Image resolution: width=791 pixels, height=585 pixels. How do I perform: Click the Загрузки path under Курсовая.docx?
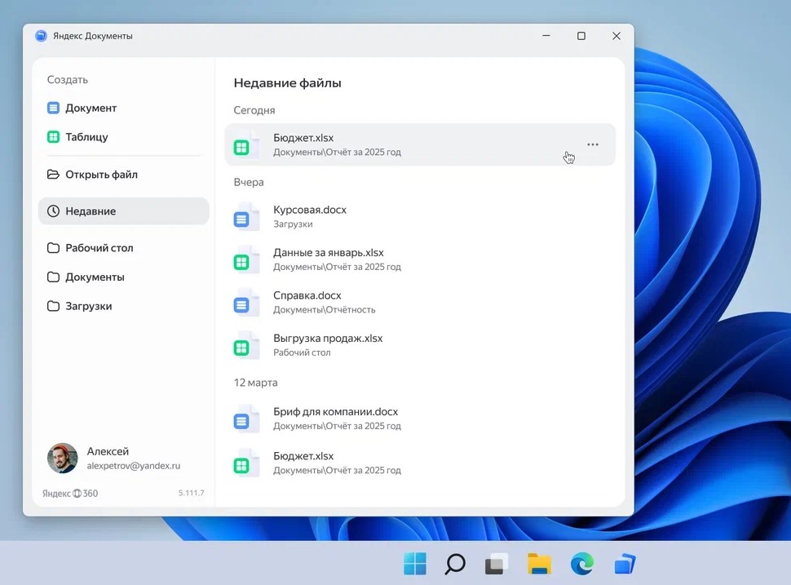(293, 224)
